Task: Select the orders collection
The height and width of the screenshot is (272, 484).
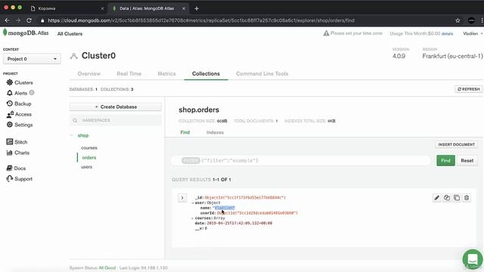Action: click(x=89, y=157)
